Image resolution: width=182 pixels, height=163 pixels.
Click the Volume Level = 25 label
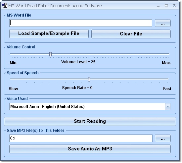[78, 62]
